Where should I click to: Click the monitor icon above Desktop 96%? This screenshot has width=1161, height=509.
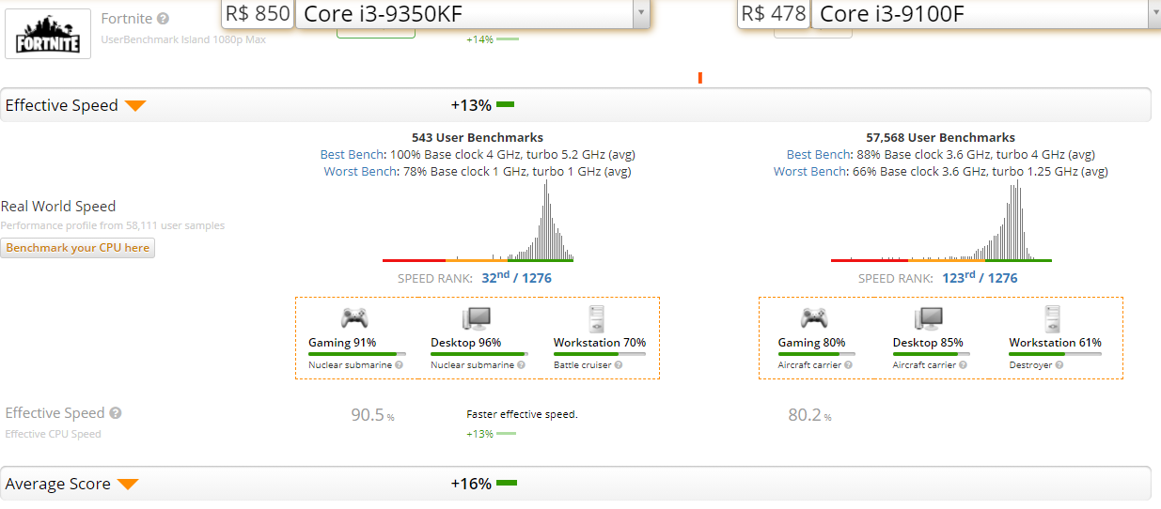pos(477,317)
